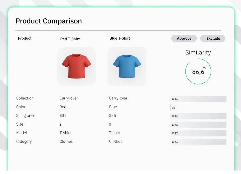Screen dimensions: 241x174
Task: Click the Exclude button
Action: (213, 38)
